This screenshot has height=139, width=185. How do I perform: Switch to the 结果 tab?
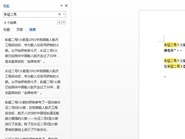(x=32, y=30)
